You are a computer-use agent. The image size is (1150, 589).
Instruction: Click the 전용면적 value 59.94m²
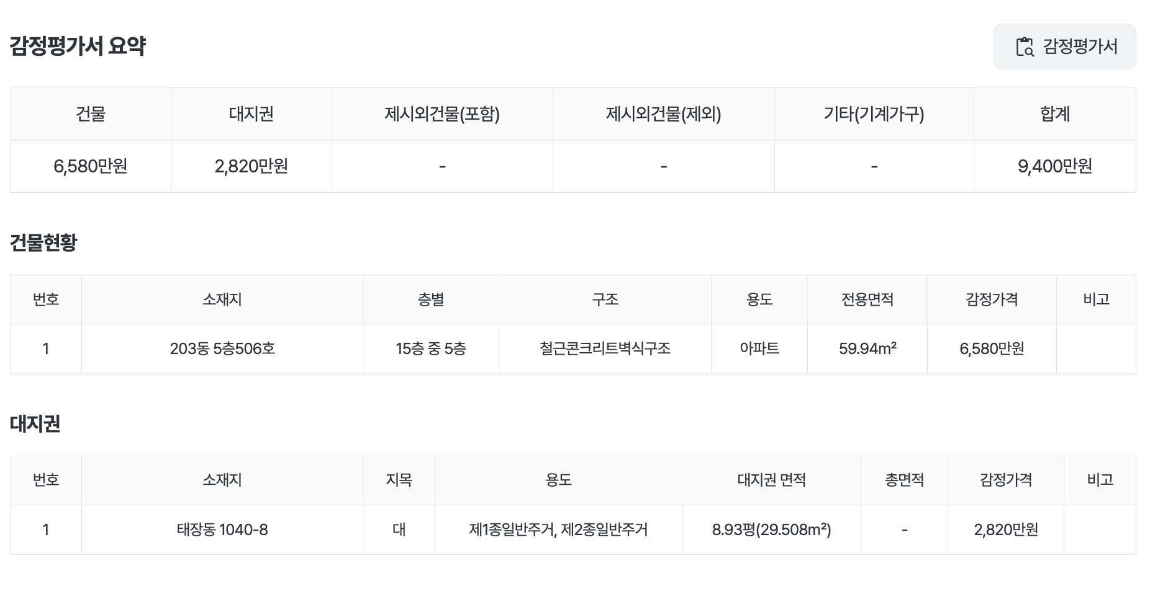[x=867, y=348]
